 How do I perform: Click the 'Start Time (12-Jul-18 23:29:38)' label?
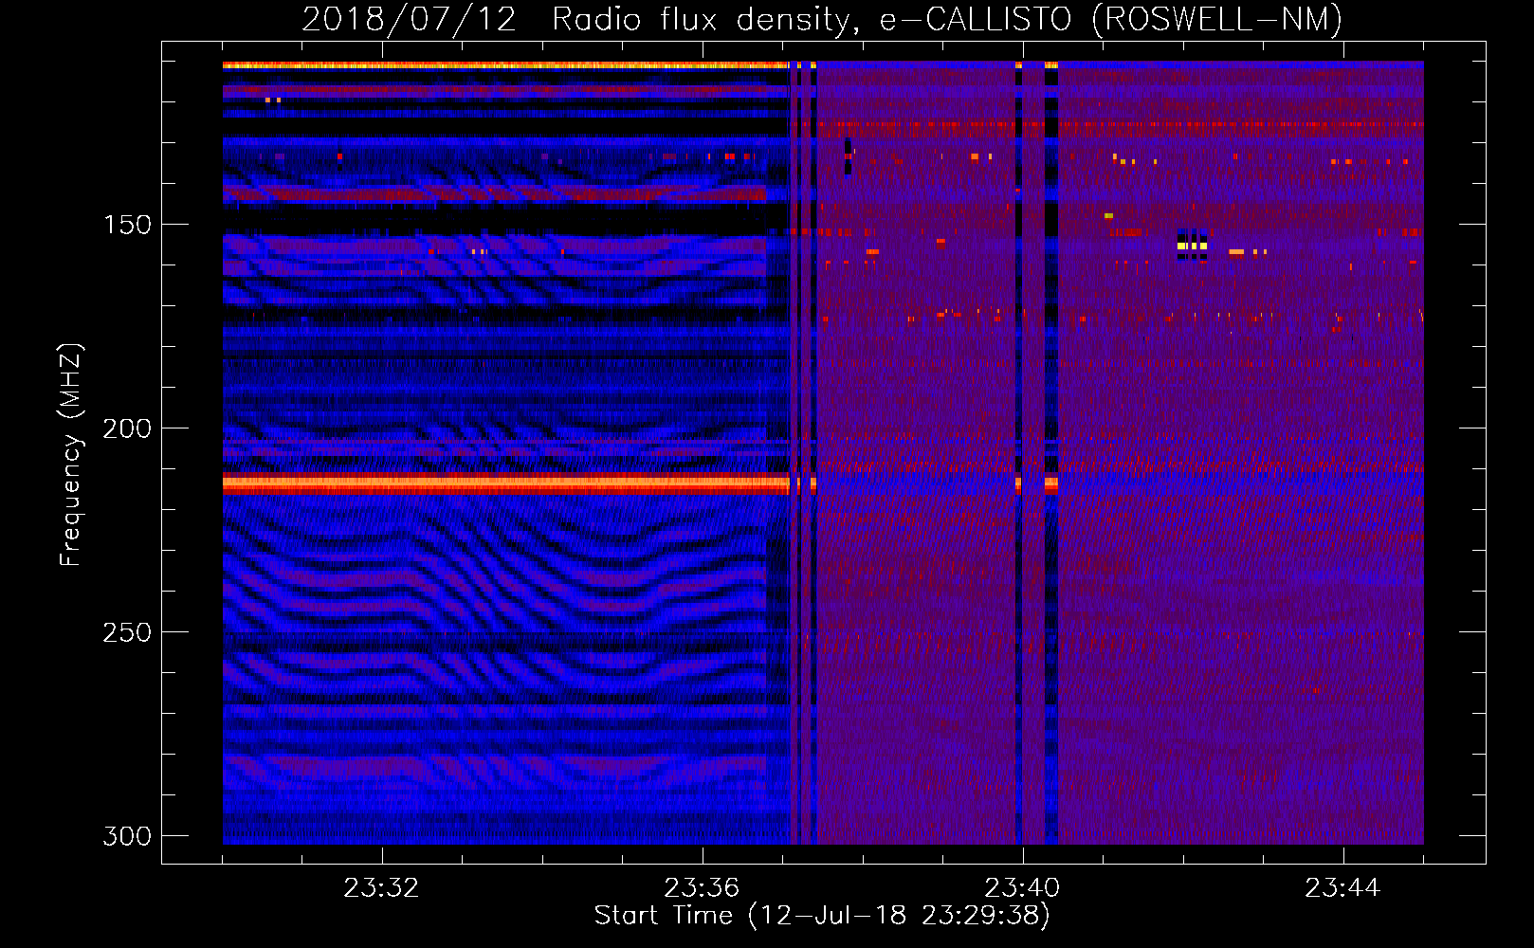click(x=822, y=916)
